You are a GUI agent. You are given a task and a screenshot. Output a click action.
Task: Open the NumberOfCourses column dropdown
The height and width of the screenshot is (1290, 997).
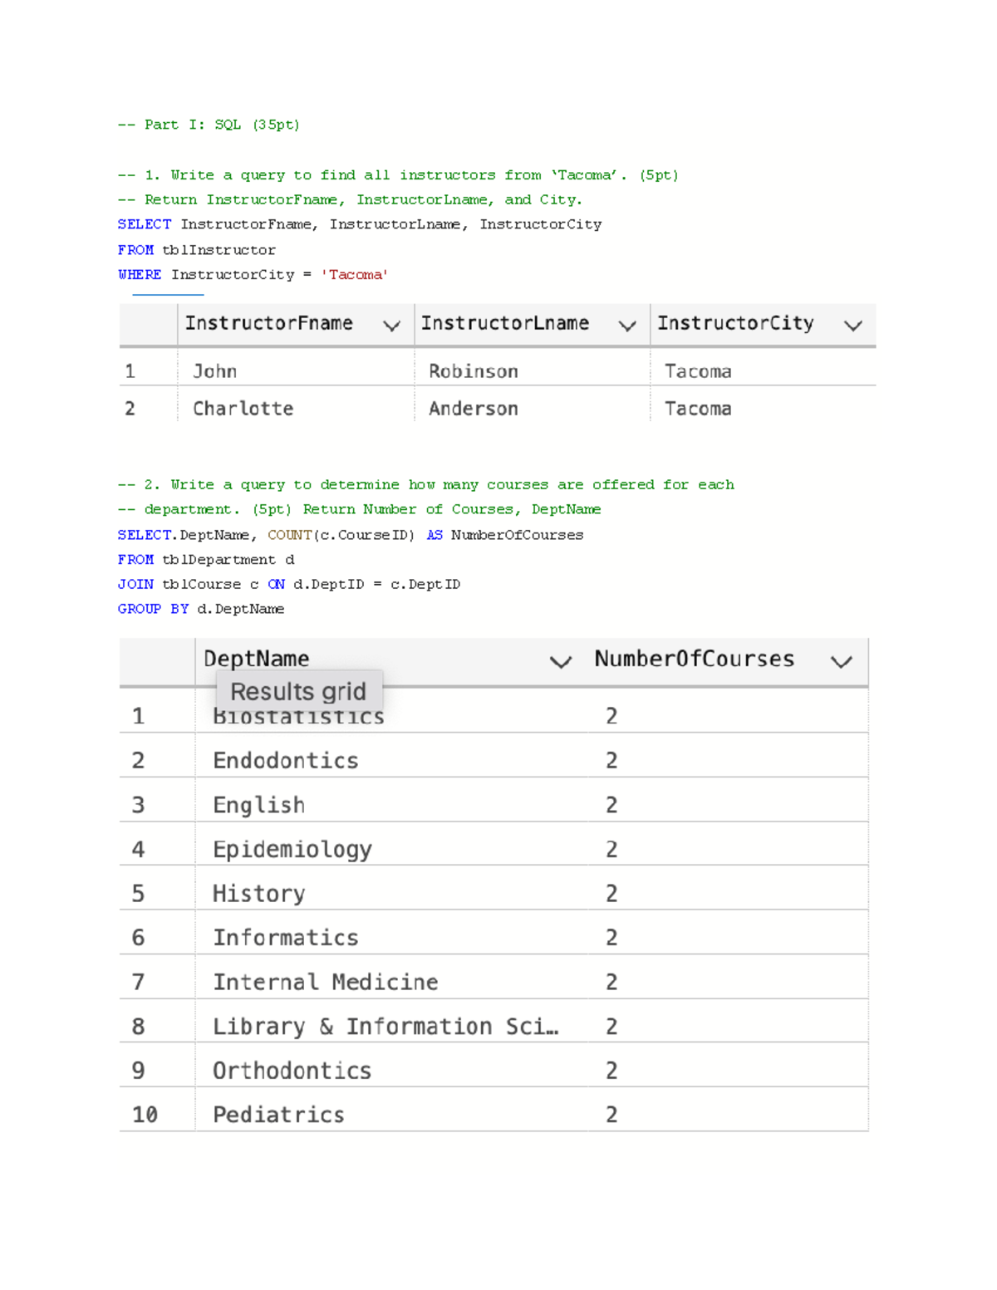point(842,662)
